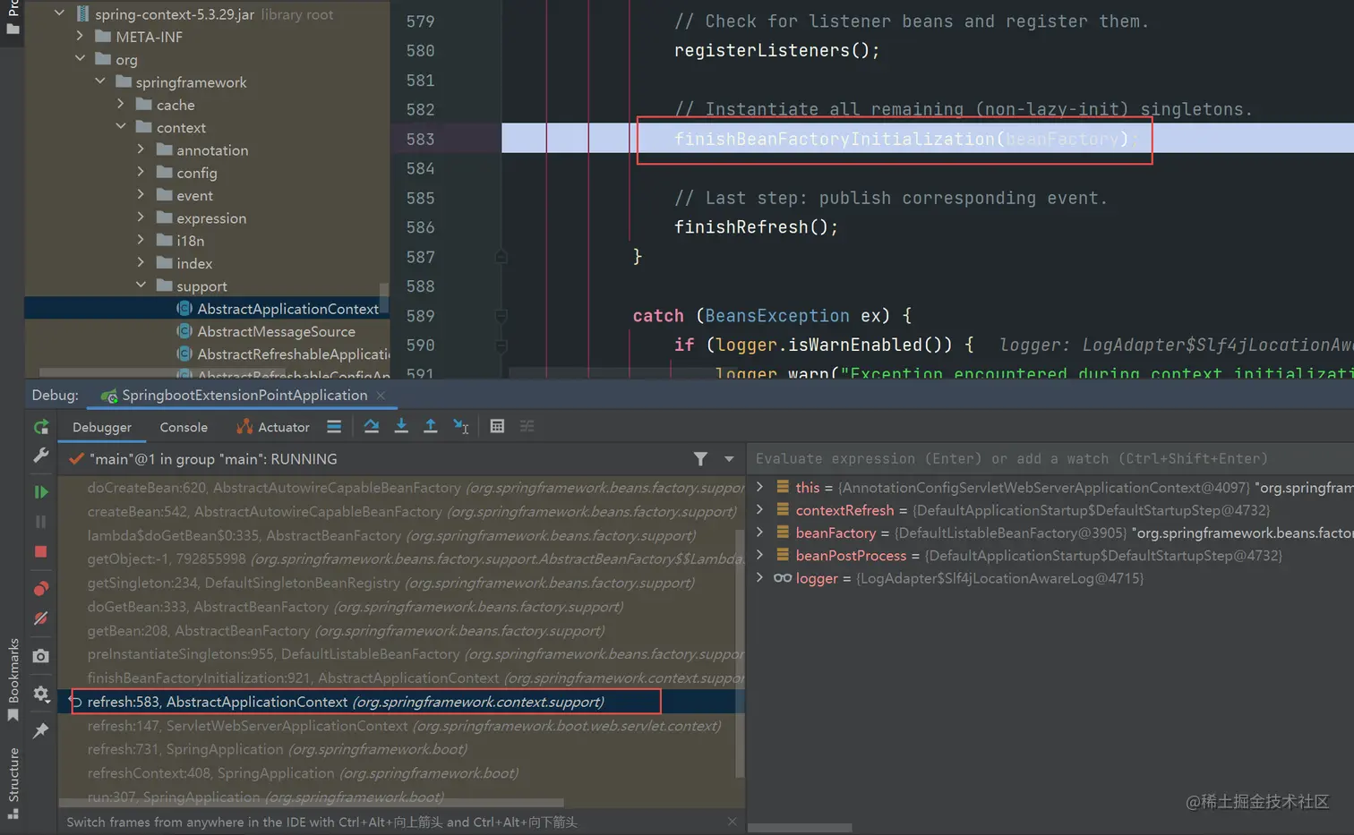This screenshot has width=1354, height=835.
Task: Click the Run to Cursor icon
Action: (461, 427)
